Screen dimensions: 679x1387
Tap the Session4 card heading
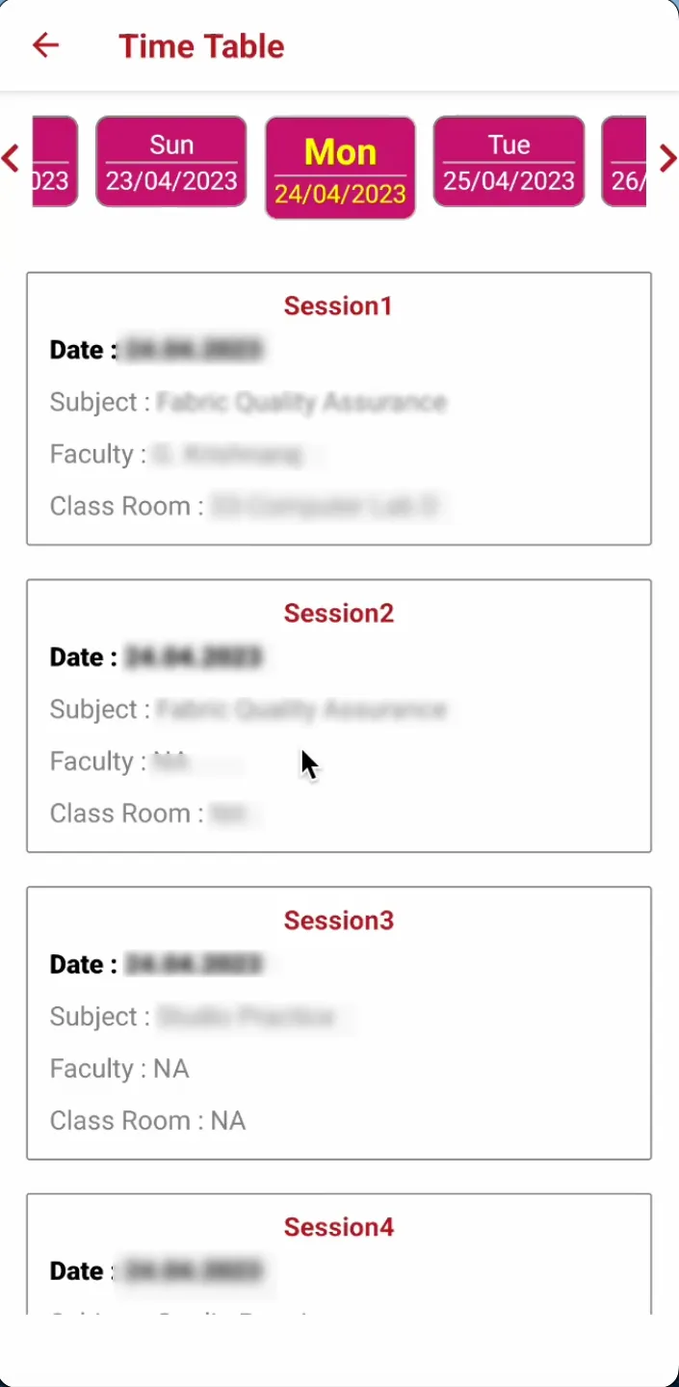pyautogui.click(x=338, y=1227)
